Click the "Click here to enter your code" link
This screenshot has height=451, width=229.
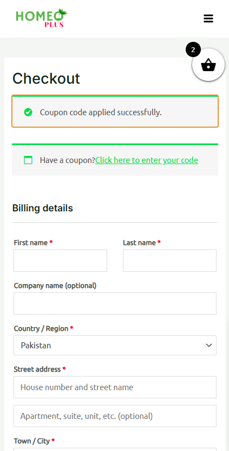(x=147, y=160)
